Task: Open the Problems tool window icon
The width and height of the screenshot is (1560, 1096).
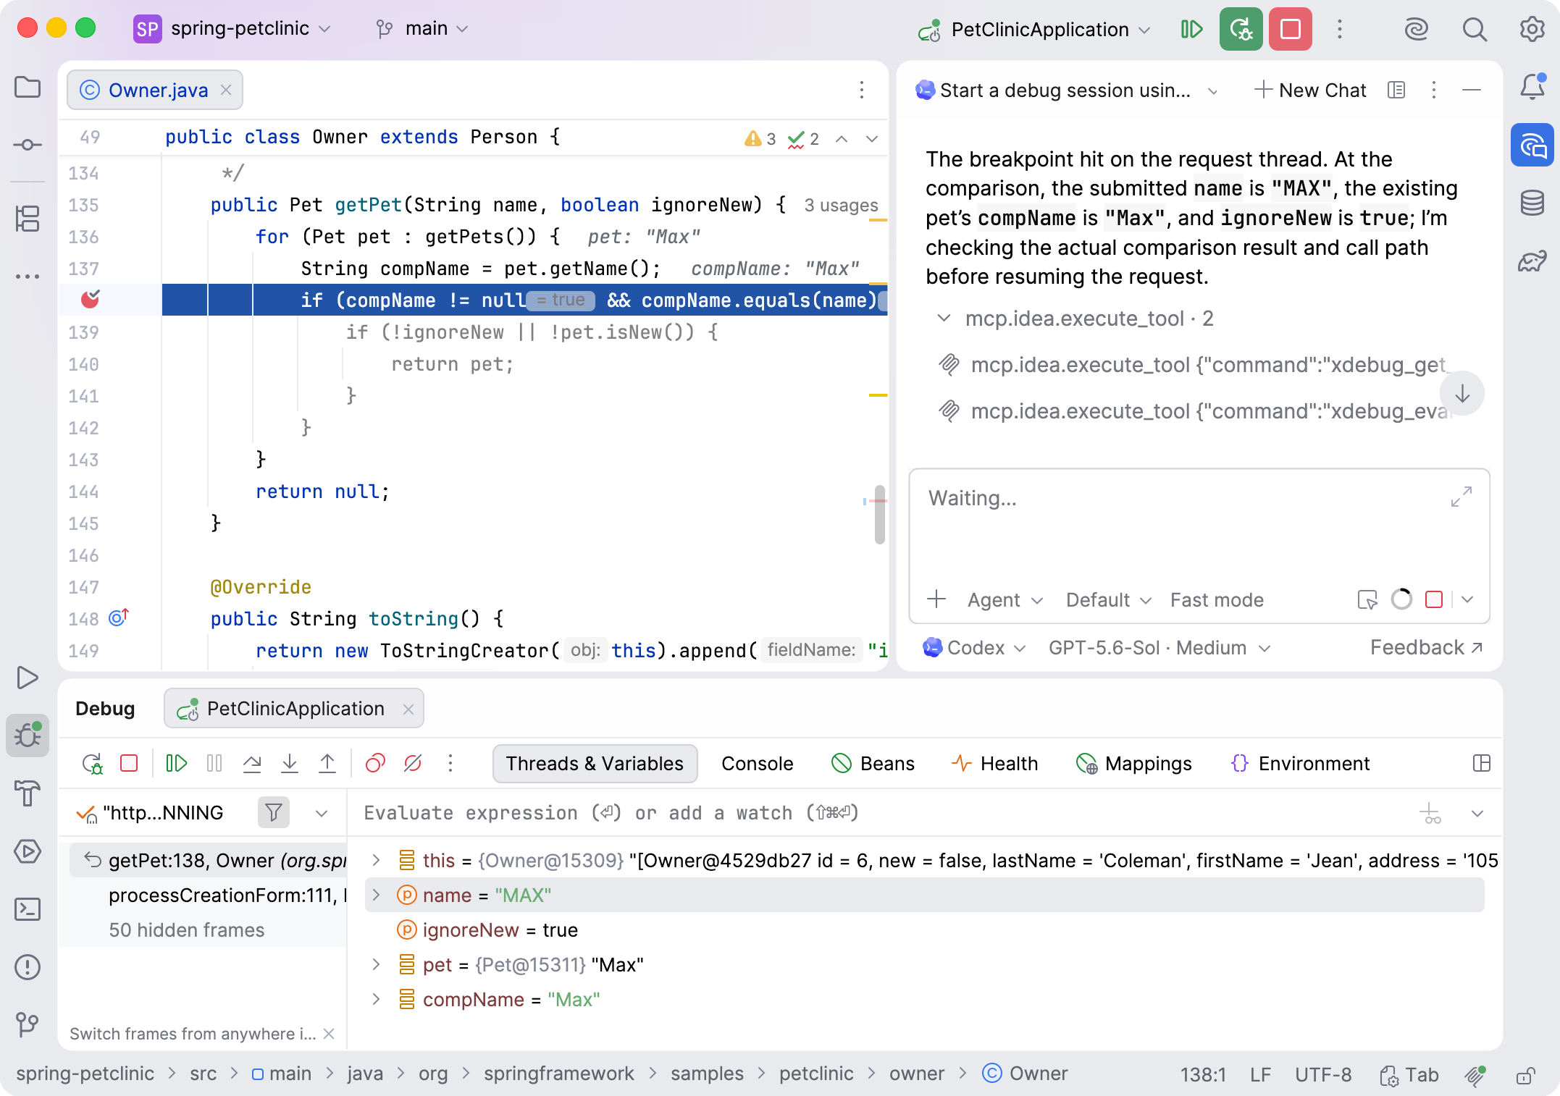Action: pyautogui.click(x=28, y=967)
